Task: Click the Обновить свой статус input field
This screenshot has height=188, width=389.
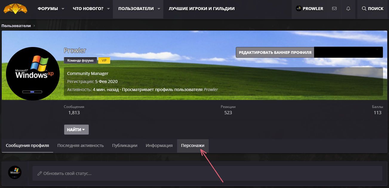Action: [x=207, y=173]
